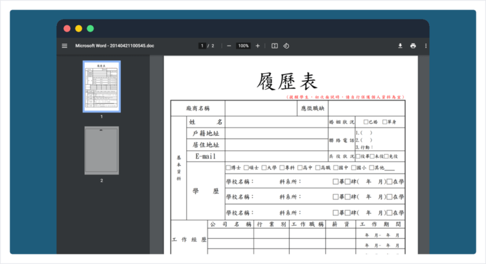Viewport: 486px width, 264px height.
Task: Select page 1 thumbnail
Action: coord(102,87)
